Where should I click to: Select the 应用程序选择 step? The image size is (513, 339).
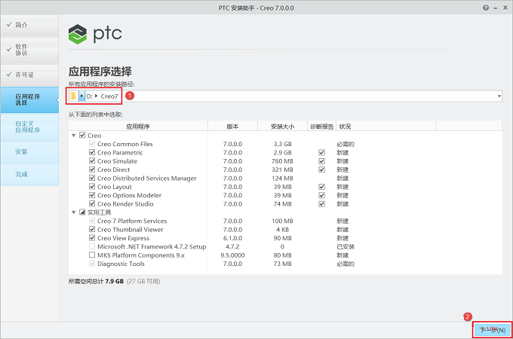(x=29, y=99)
